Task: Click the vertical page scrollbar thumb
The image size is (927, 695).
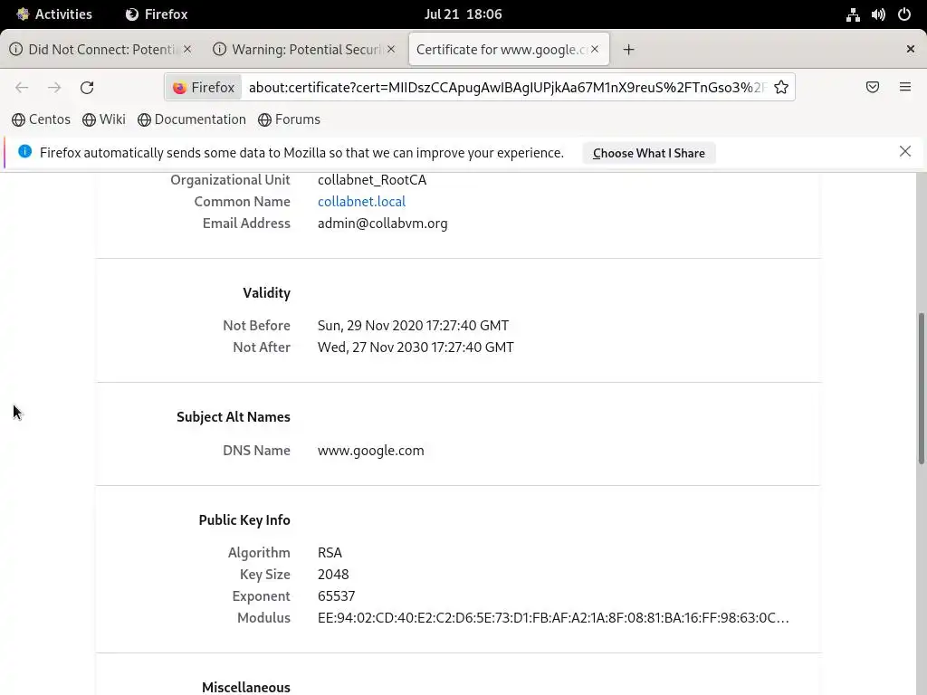Action: (921, 388)
